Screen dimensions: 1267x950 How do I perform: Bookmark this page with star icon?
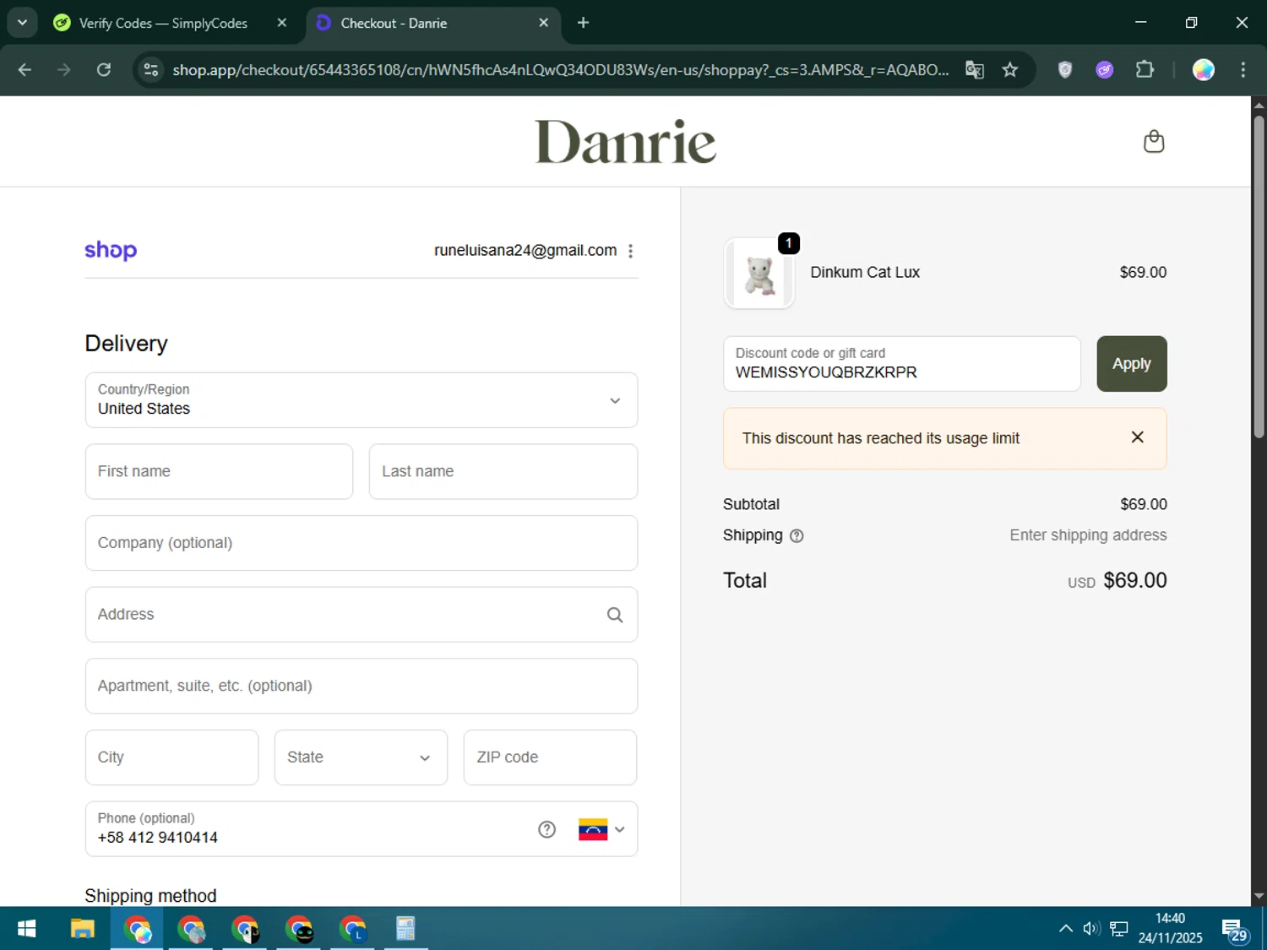coord(1009,69)
